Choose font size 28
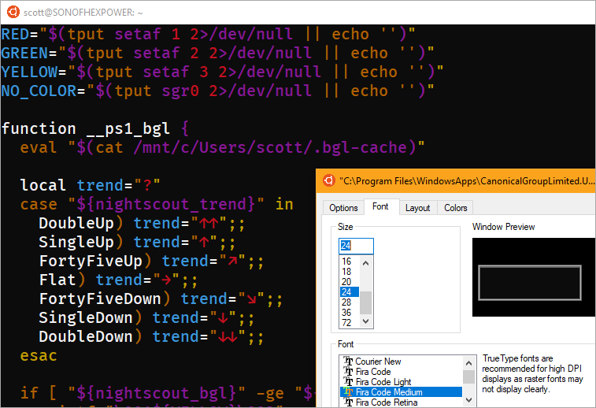Screen dimensions: 596x408 click(x=346, y=302)
